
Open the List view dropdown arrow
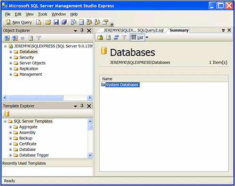(147, 38)
